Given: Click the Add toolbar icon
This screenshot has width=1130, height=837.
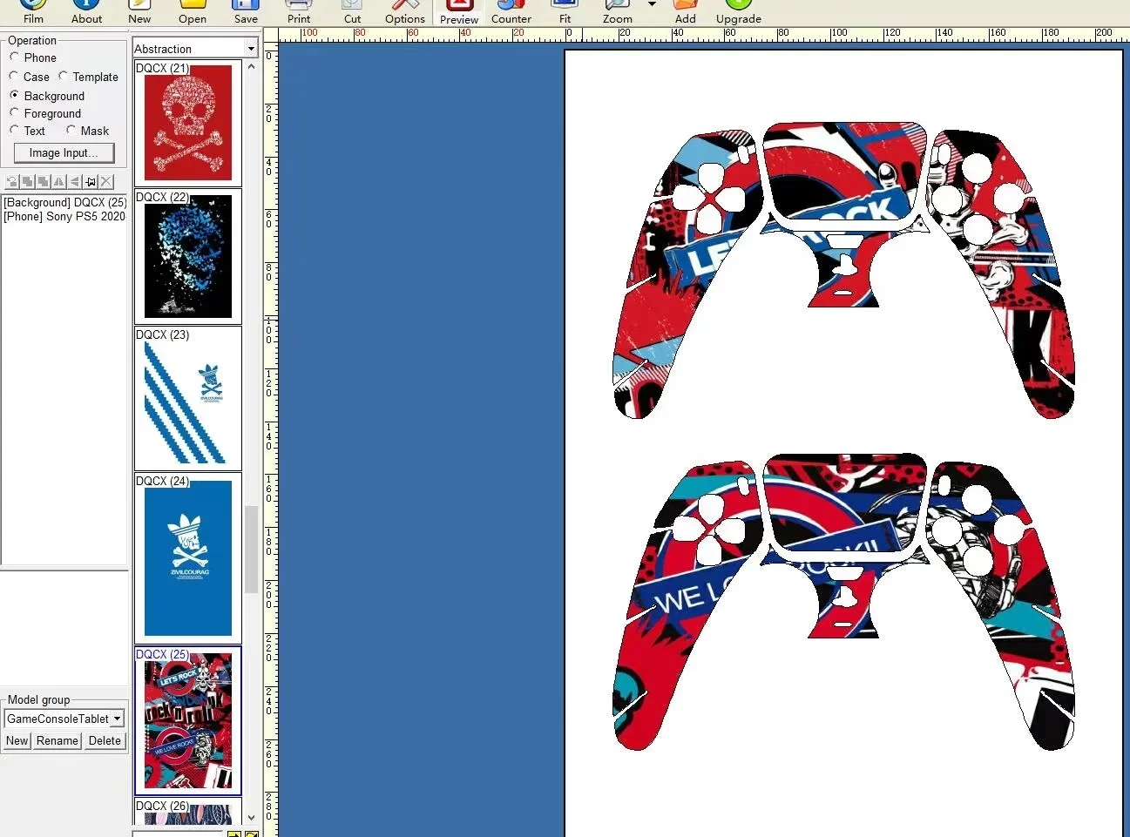Looking at the screenshot, I should 686,12.
